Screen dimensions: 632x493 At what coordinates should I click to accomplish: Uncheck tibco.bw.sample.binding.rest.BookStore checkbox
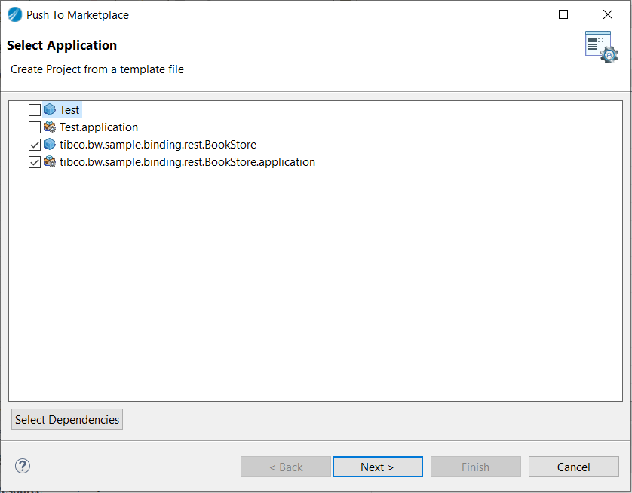[x=35, y=145]
